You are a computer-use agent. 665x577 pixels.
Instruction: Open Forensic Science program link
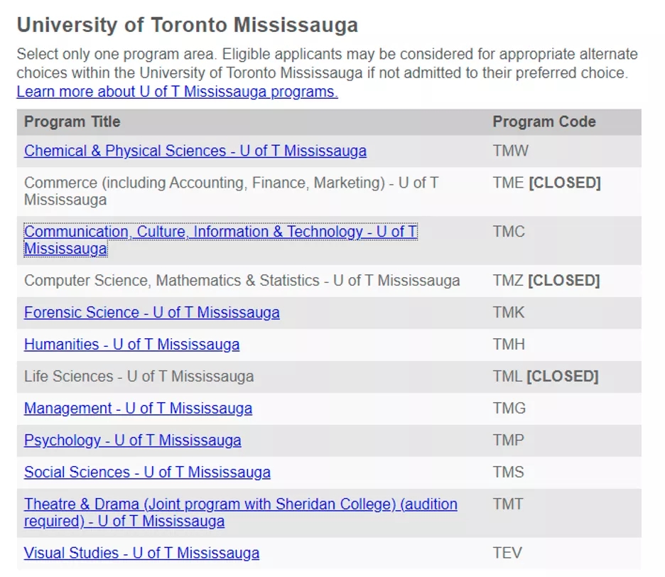pyautogui.click(x=152, y=313)
